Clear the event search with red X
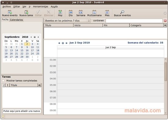 coord(165,21)
